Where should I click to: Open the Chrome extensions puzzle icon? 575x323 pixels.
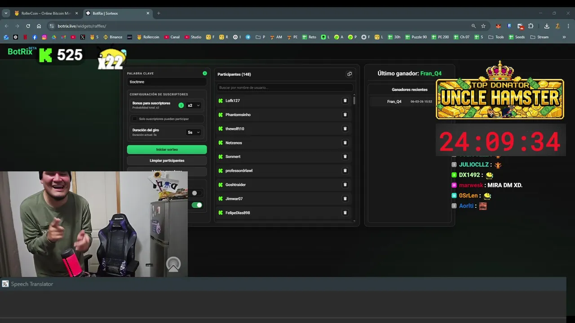tap(531, 26)
